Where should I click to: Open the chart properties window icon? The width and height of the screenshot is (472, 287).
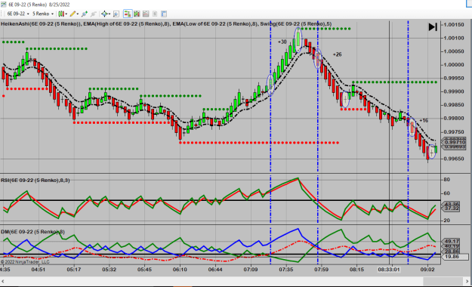(x=164, y=14)
